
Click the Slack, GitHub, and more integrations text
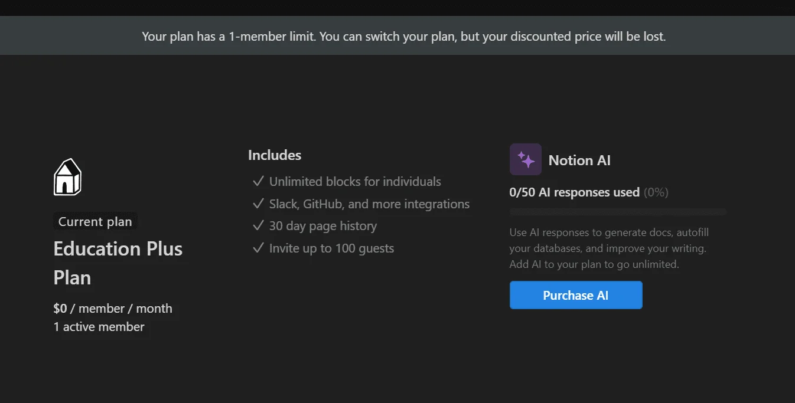point(369,204)
